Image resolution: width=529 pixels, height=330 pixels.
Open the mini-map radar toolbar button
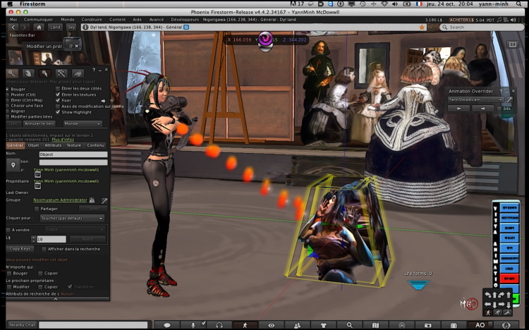coord(402,325)
